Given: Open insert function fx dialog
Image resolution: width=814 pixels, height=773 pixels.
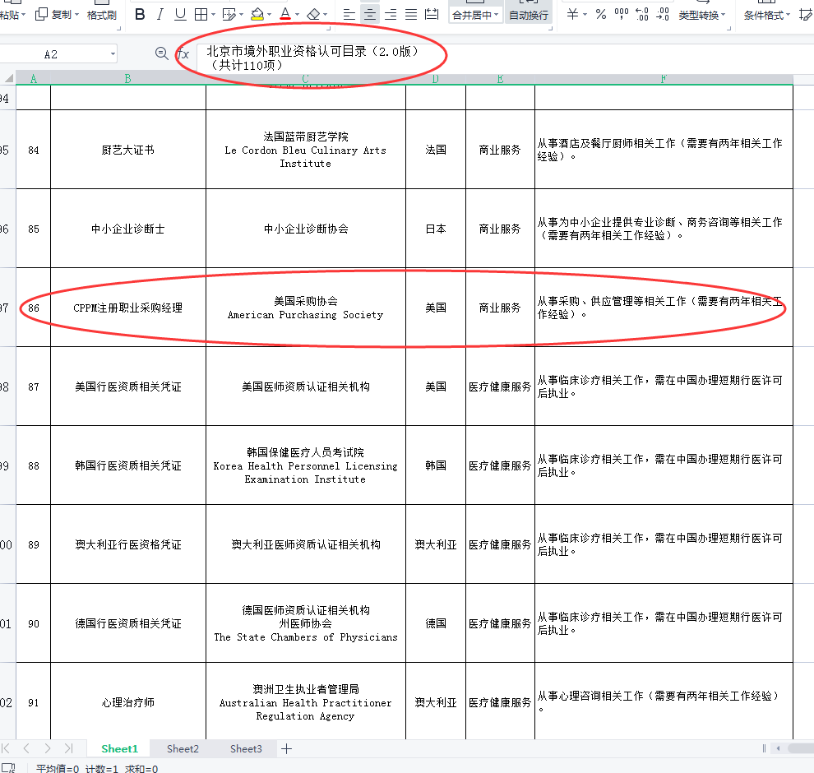Looking at the screenshot, I should [x=183, y=53].
